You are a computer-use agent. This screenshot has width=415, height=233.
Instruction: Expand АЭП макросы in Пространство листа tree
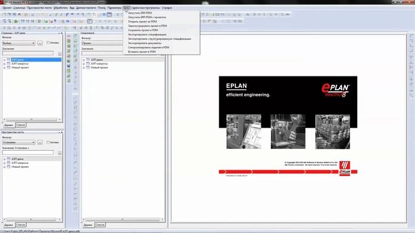coord(5,163)
